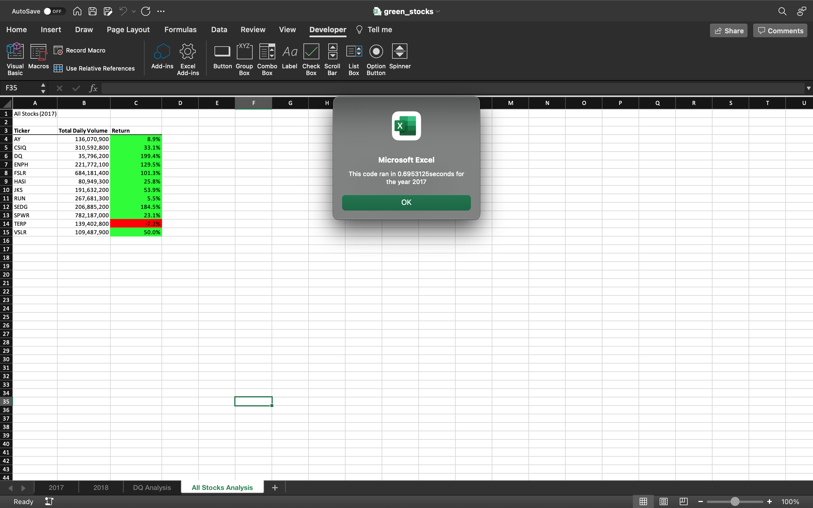Open the Visual Basic editor
The image size is (813, 508).
click(15, 59)
